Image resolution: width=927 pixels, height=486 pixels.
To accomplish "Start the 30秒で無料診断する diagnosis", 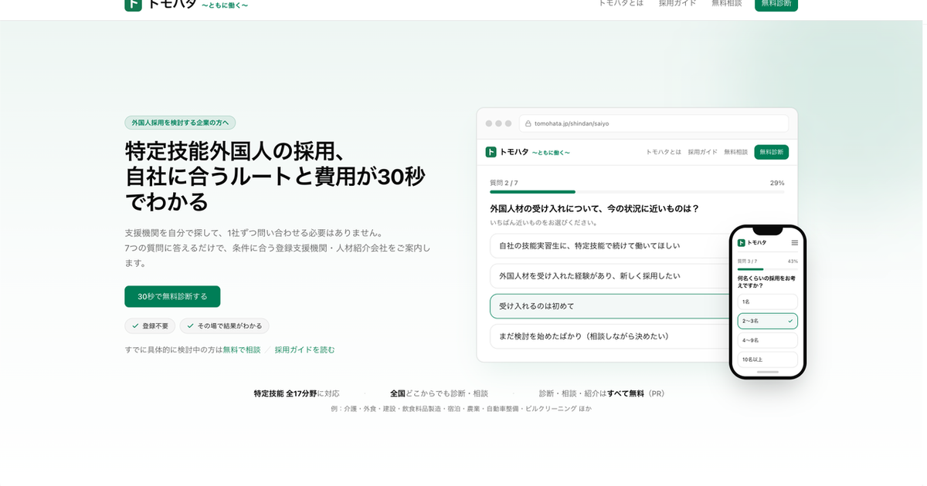I will click(172, 296).
